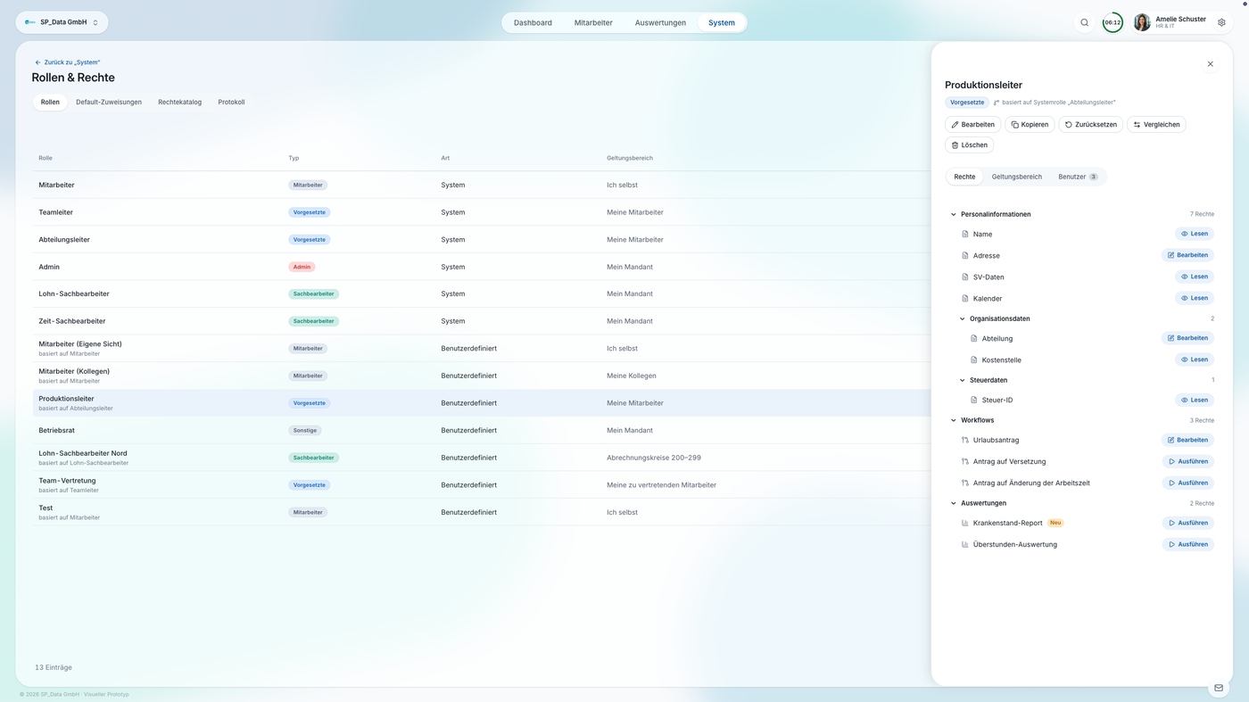Screen dimensions: 1249x702
Task: Click the Vergleichen button
Action: point(1156,124)
